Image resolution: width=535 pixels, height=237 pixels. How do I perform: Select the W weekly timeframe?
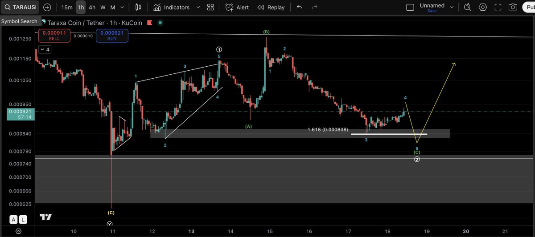[x=103, y=7]
